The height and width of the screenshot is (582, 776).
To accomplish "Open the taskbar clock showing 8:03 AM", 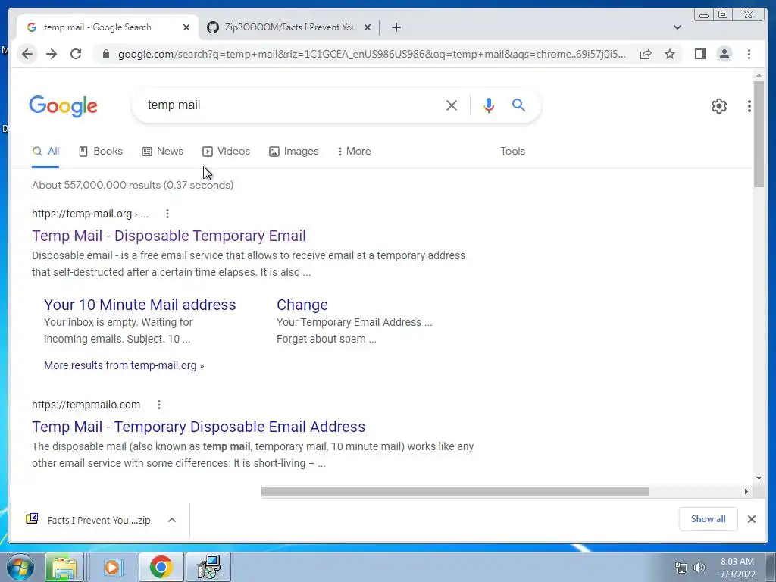I will coord(737,568).
